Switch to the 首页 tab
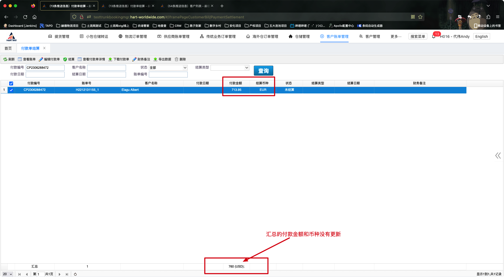504x277 pixels. 8,48
